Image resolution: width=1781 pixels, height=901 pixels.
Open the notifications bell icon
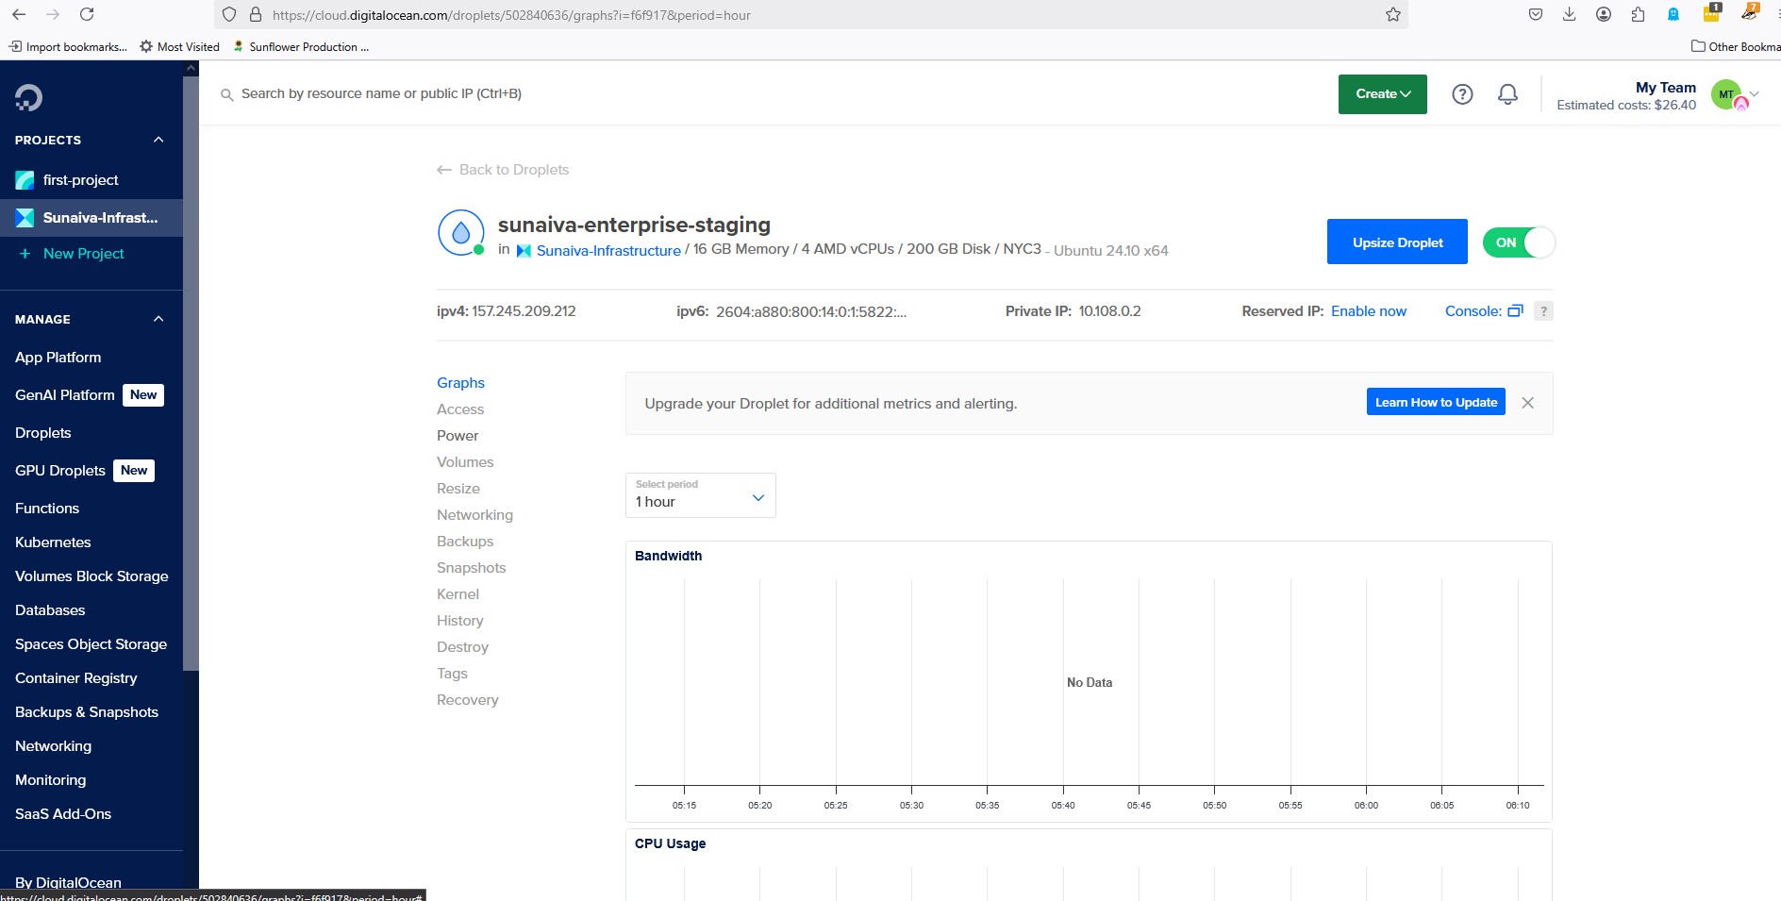1507,94
